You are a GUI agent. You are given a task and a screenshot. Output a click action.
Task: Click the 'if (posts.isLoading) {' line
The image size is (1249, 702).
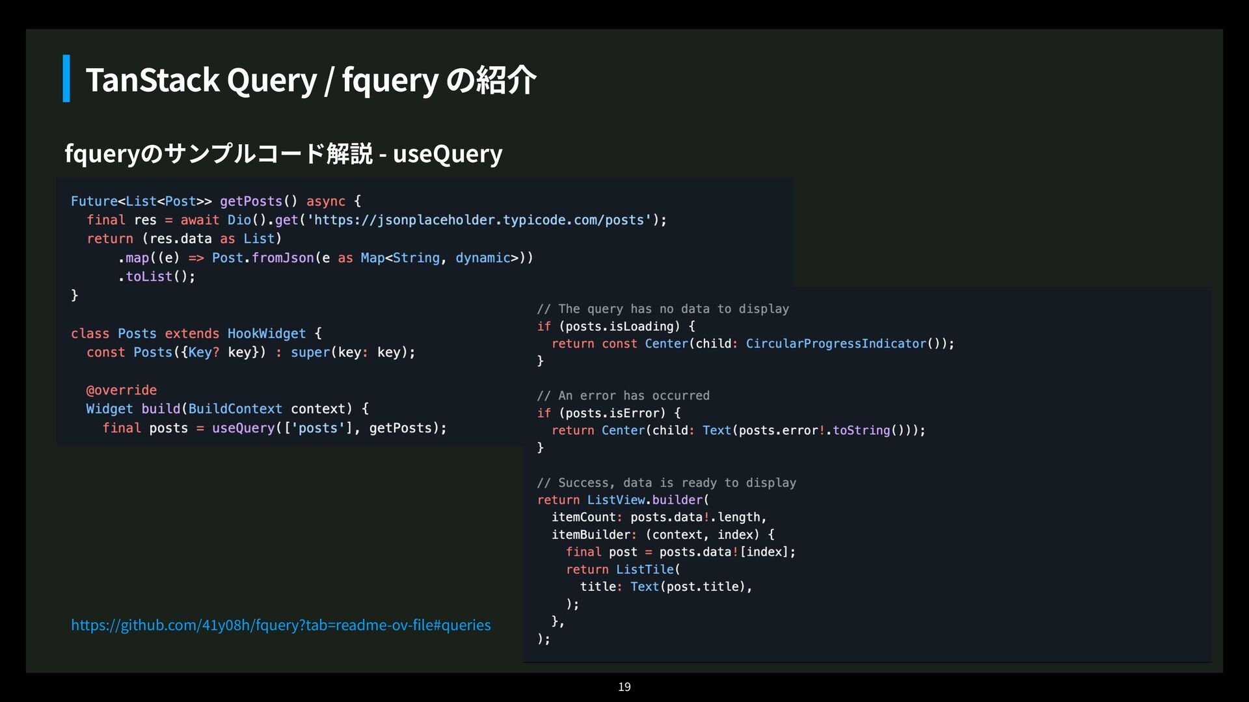tap(616, 326)
